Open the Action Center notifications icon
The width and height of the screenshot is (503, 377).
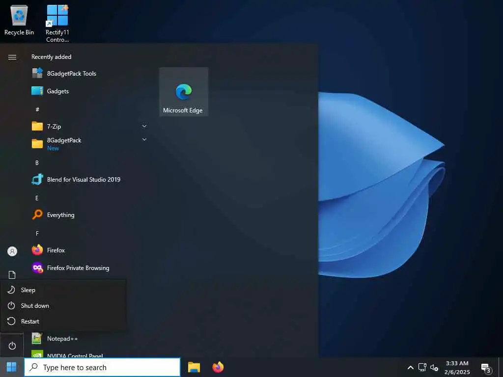(486, 368)
